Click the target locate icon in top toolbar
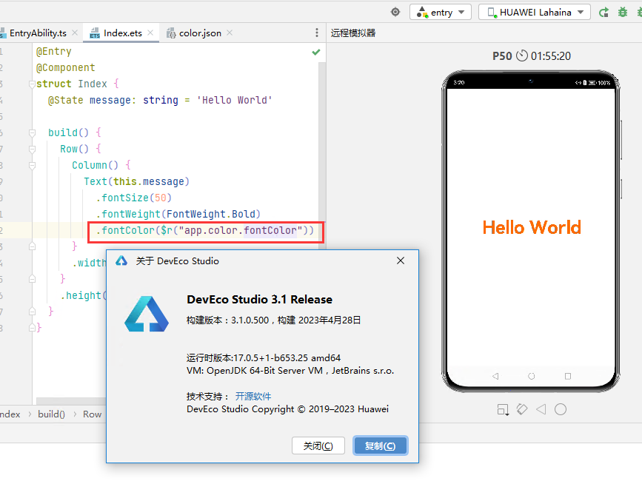The width and height of the screenshot is (642, 484). click(395, 12)
